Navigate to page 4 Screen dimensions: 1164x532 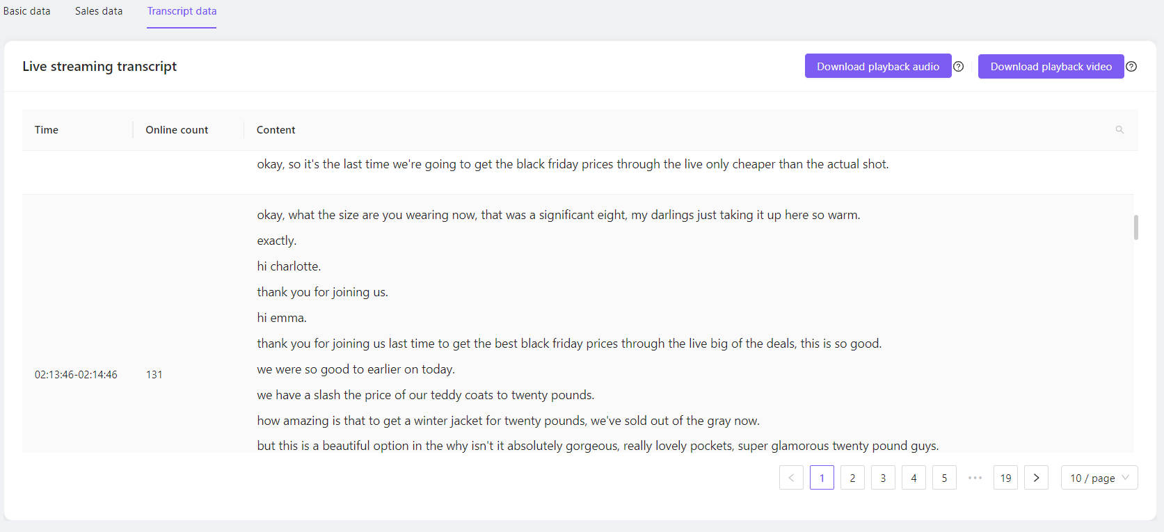pyautogui.click(x=914, y=478)
